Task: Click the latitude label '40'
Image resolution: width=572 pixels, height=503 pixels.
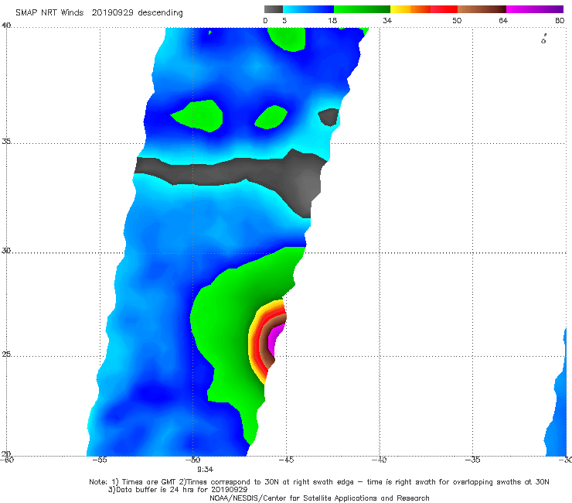Action: (6, 26)
